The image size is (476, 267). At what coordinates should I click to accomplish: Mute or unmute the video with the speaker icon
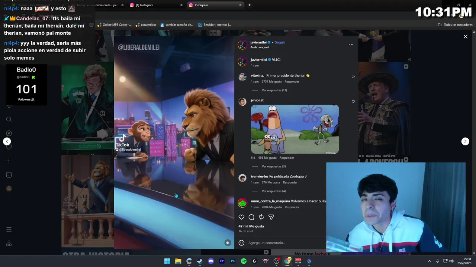click(x=228, y=243)
